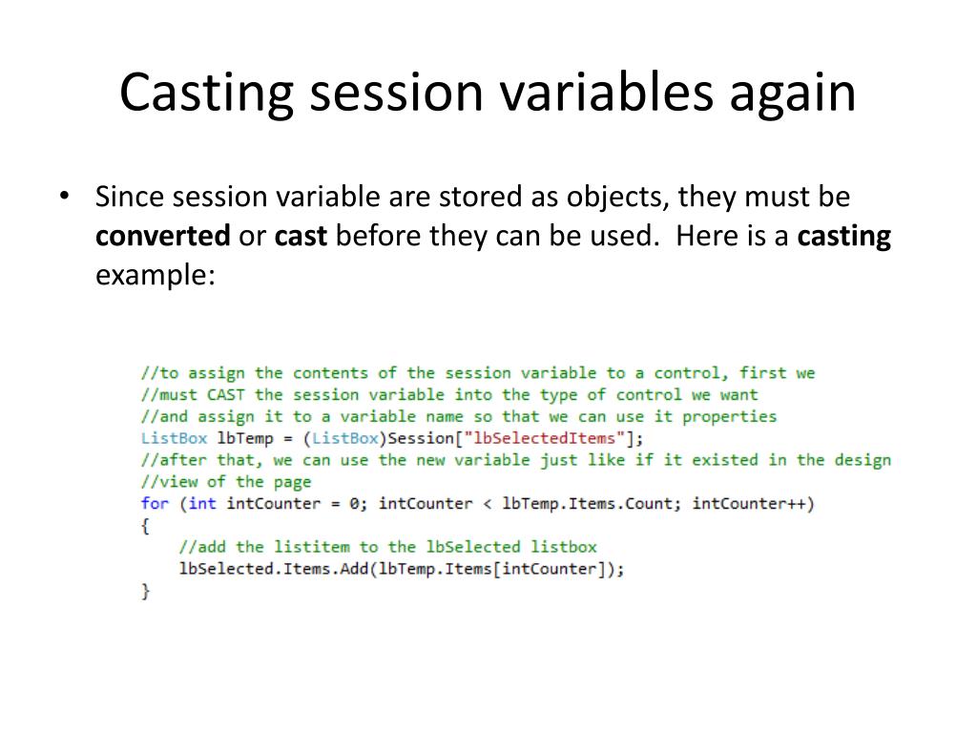Image resolution: width=977 pixels, height=733 pixels.
Task: Click the comment line containing 'CAST'
Action: (x=449, y=395)
